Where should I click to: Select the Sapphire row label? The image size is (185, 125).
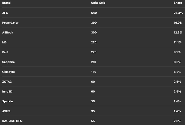(x=8, y=62)
